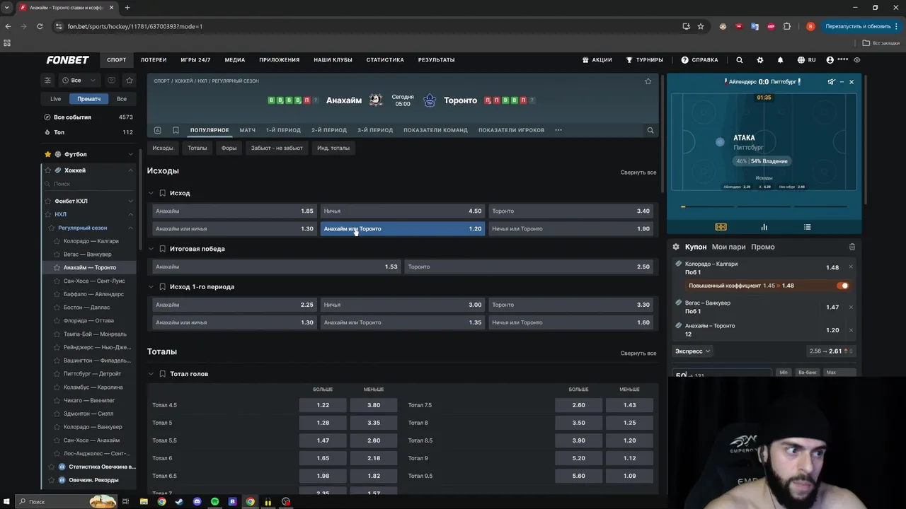Open Результаты in the top menu
This screenshot has width=906, height=509.
(x=436, y=60)
